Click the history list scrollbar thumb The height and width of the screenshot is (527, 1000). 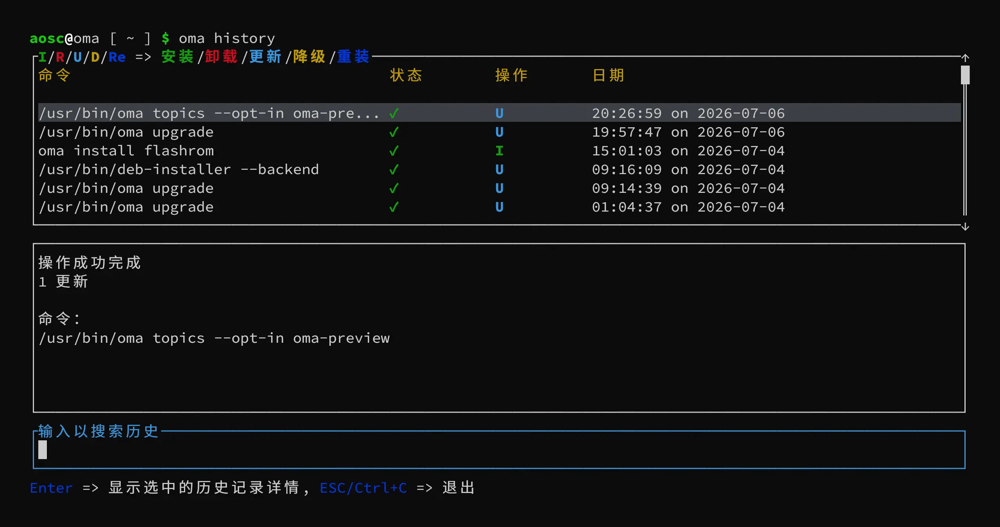click(x=965, y=75)
